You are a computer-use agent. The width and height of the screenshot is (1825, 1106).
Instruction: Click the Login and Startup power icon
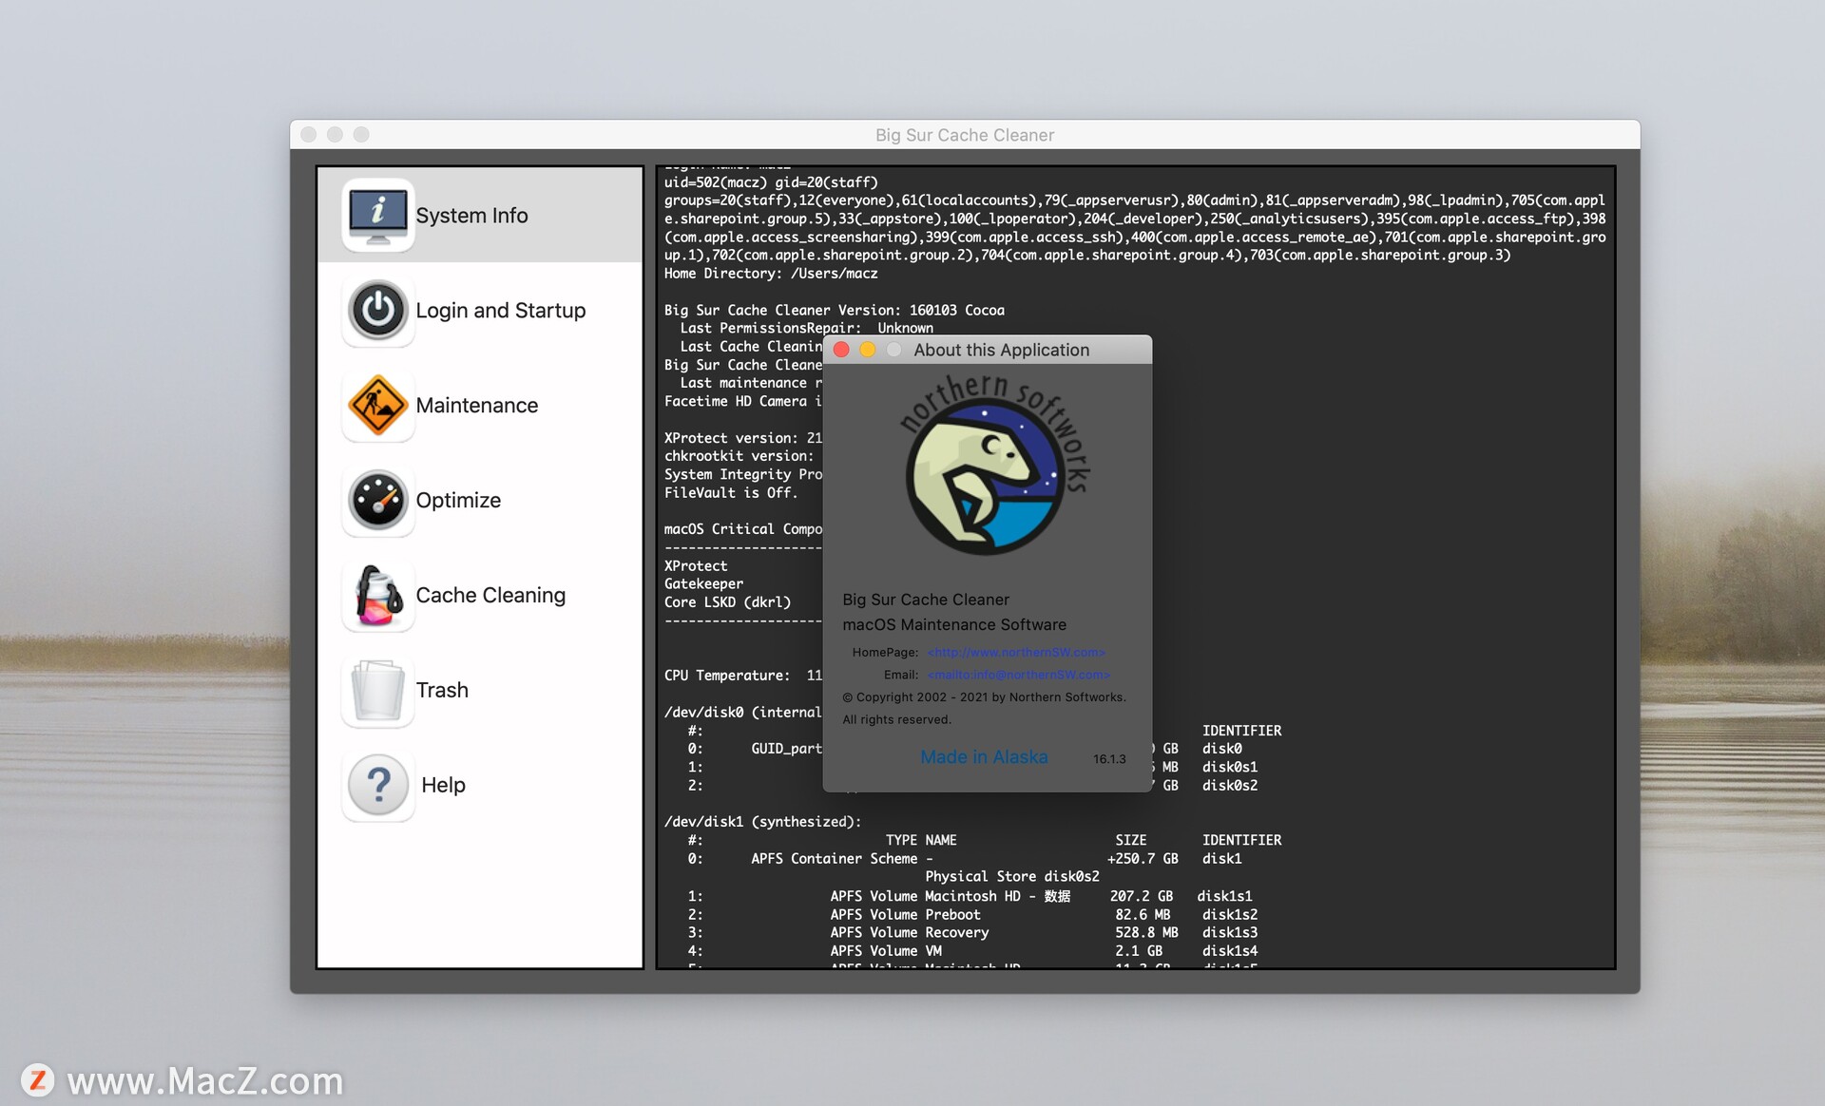coord(377,310)
